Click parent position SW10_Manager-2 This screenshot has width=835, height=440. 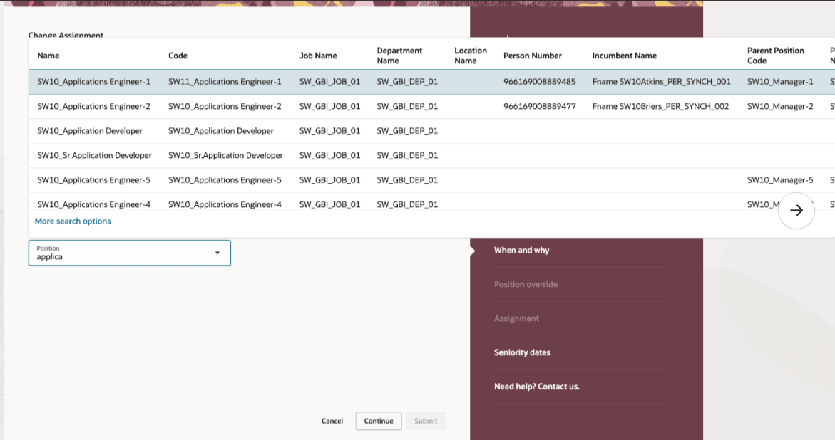coord(780,106)
